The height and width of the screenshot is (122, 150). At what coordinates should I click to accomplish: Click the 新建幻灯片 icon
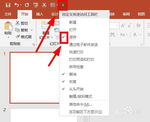[x=45, y=25]
